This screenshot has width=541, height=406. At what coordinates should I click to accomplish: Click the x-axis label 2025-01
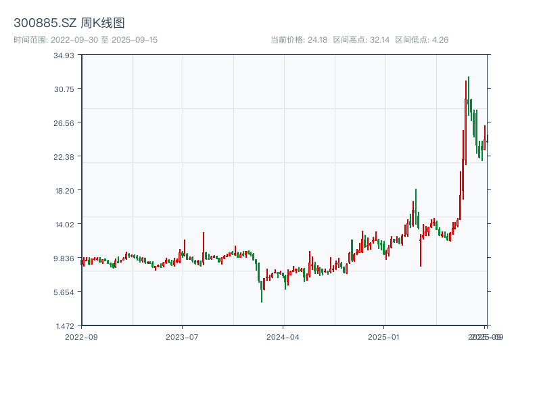pos(383,337)
